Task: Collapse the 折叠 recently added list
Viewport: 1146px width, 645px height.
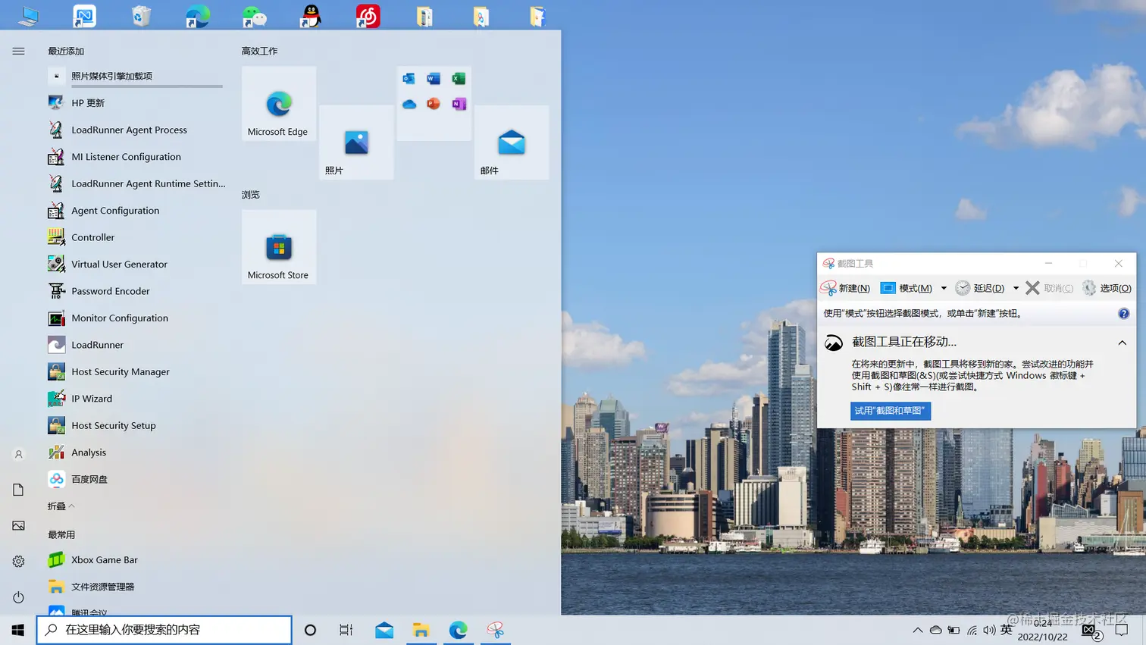Action: click(x=61, y=506)
